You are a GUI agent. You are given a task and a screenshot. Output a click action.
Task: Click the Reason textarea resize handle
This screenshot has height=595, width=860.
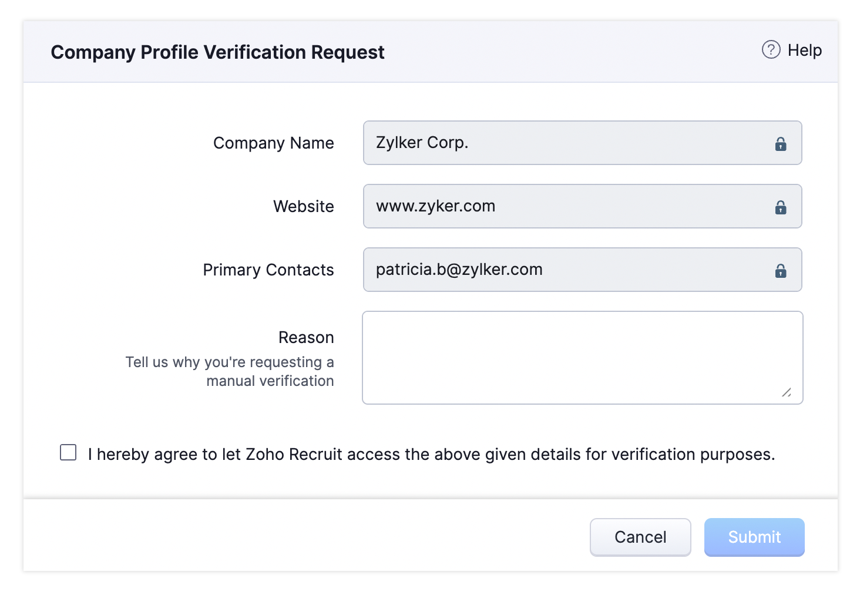(787, 392)
